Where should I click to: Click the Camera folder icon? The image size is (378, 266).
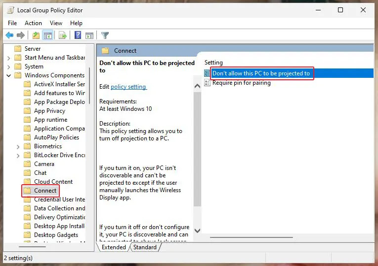pyautogui.click(x=27, y=164)
